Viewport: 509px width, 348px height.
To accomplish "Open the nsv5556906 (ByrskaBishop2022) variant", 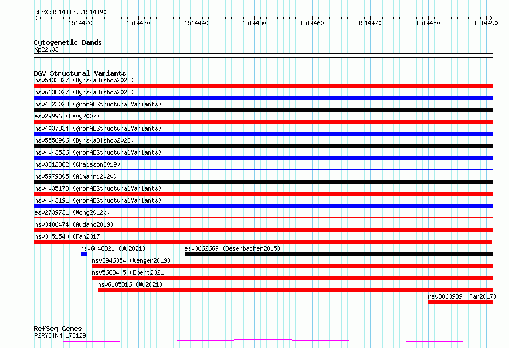I will [84, 140].
